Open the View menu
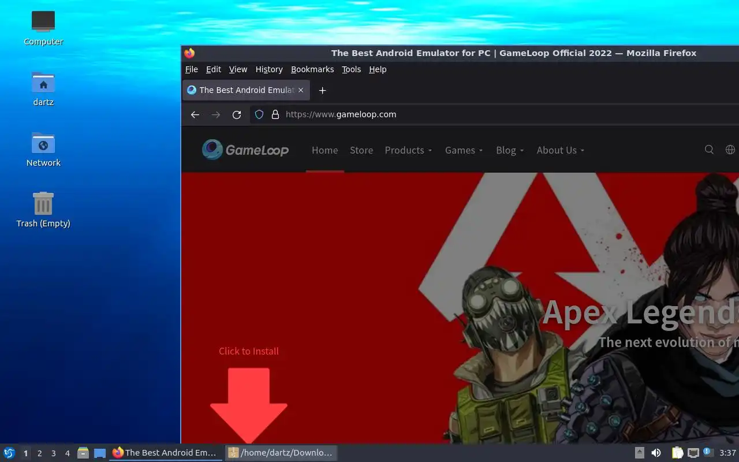The width and height of the screenshot is (739, 462). click(238, 69)
